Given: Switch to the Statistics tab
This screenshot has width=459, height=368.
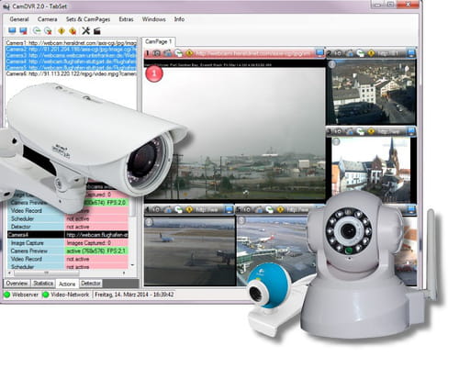Looking at the screenshot, I should point(43,284).
